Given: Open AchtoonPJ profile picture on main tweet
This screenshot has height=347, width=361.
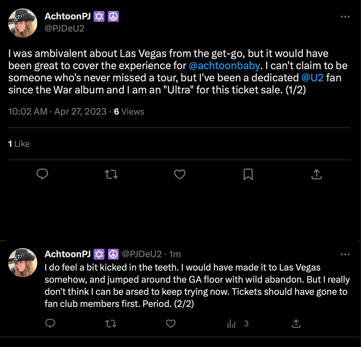Looking at the screenshot, I should click(x=23, y=23).
